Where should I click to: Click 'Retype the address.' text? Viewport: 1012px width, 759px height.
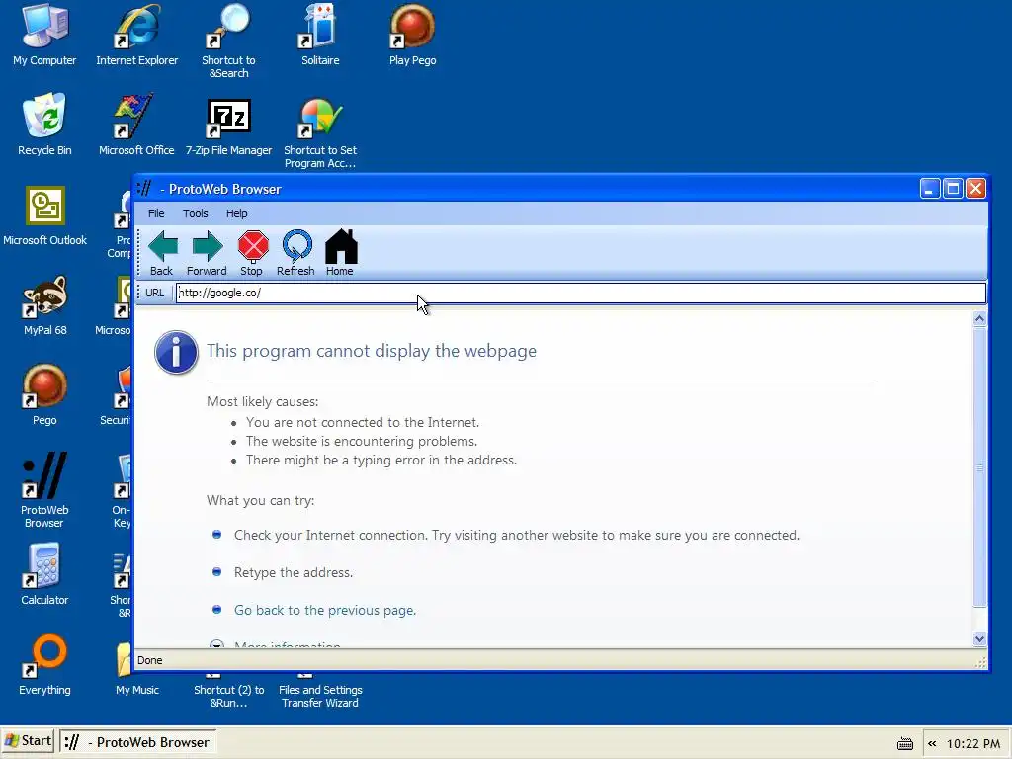click(293, 573)
